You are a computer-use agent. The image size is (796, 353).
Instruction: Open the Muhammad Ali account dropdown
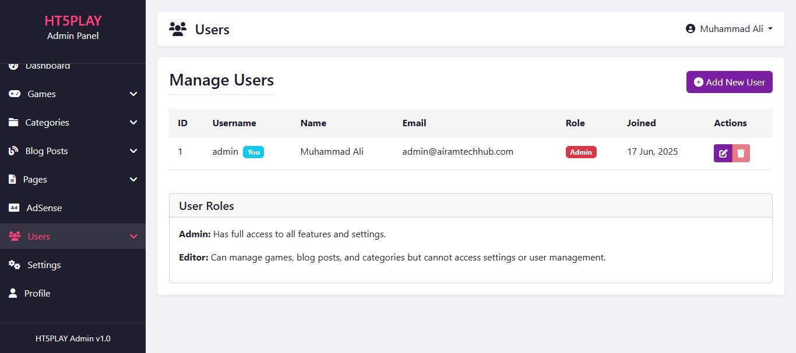tap(730, 28)
